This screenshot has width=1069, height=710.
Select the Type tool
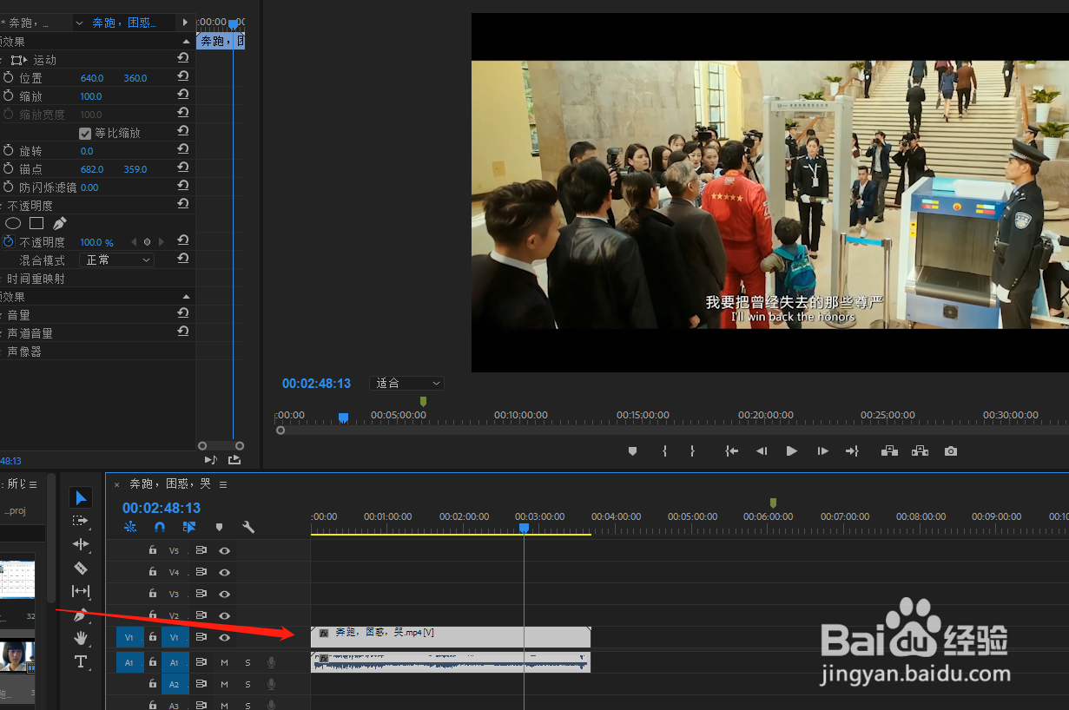pos(81,662)
